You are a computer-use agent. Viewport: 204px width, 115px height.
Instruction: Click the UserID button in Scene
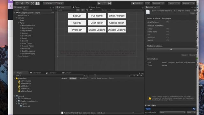77,23
